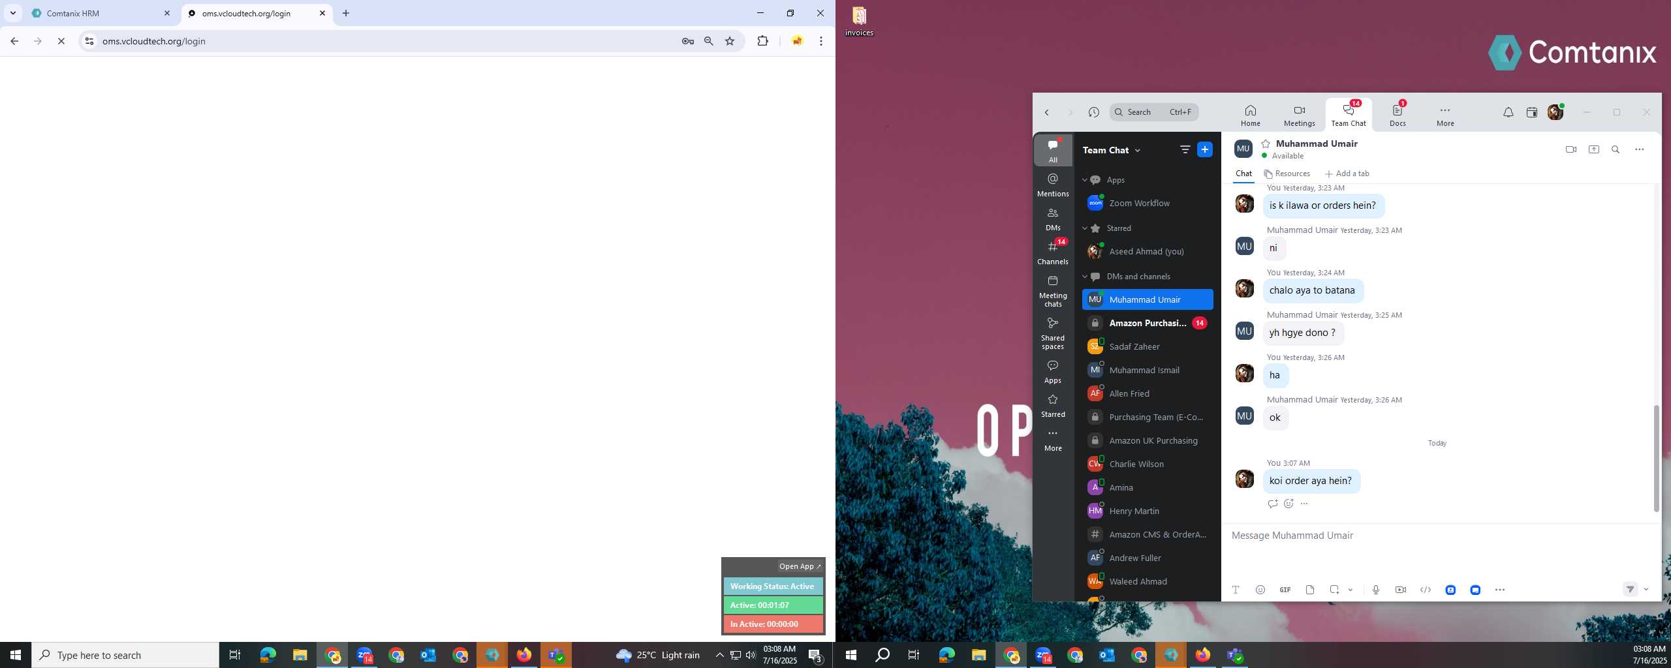Viewport: 1671px width, 668px height.
Task: Open the Amazon Purchasi... channel with 14 unread
Action: pyautogui.click(x=1148, y=324)
